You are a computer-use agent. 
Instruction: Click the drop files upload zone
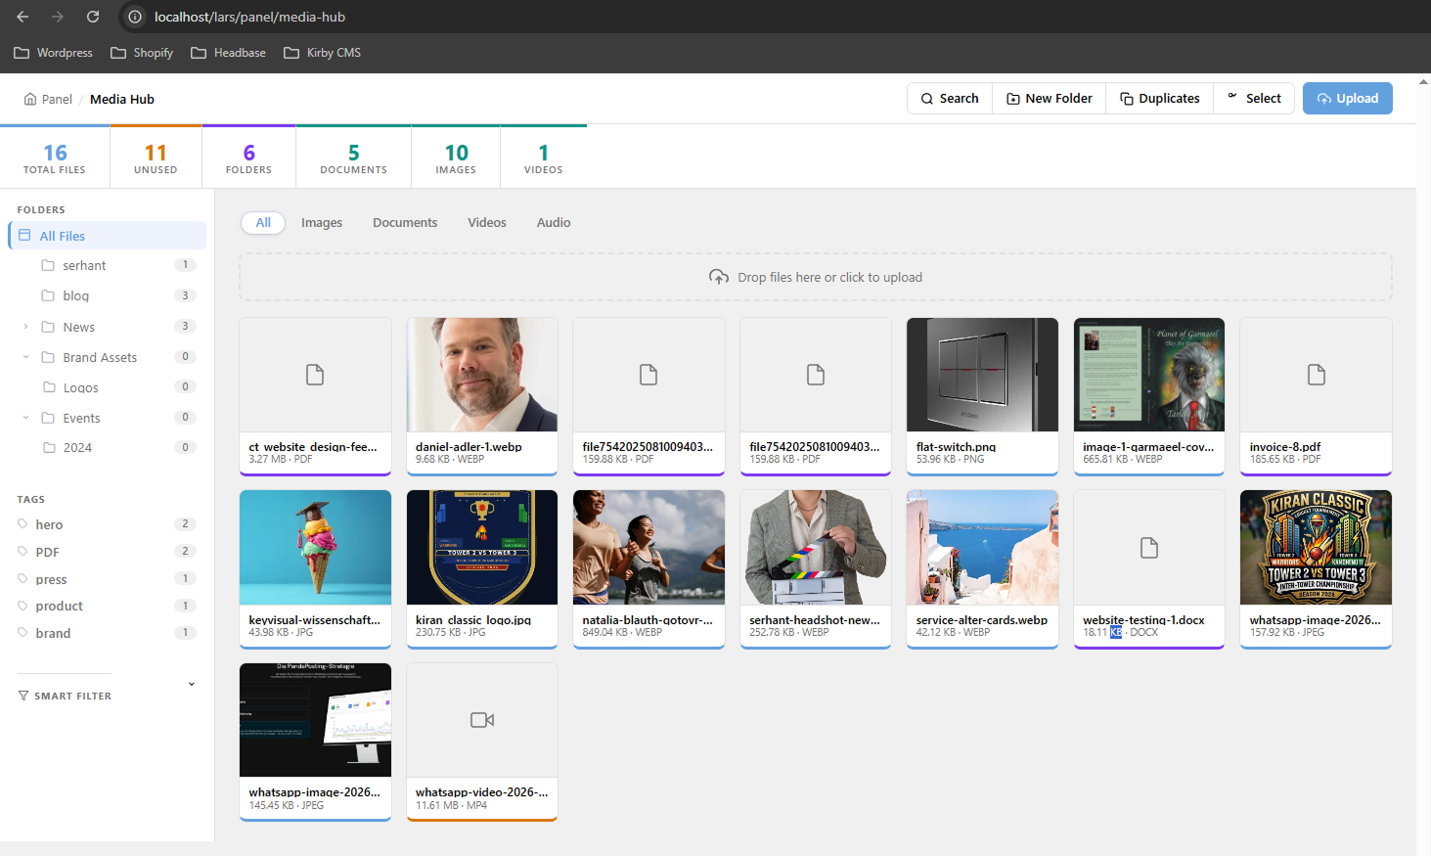coord(816,277)
